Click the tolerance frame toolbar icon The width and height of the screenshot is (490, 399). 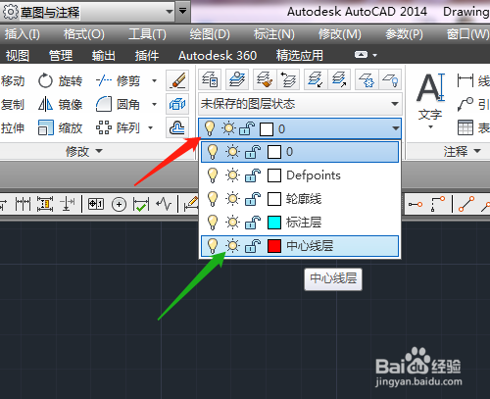(x=96, y=204)
